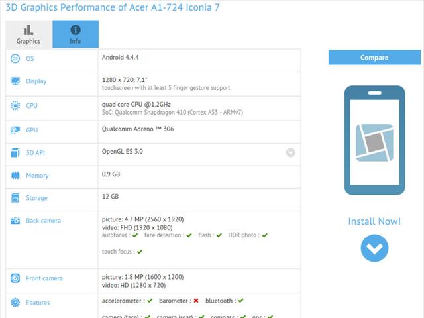
Task: Click the Front camera lens icon
Action: 15,278
